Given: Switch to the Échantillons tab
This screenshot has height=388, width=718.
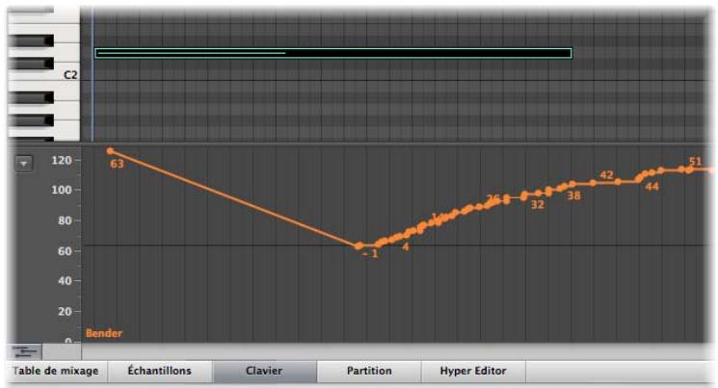Looking at the screenshot, I should coord(160,371).
